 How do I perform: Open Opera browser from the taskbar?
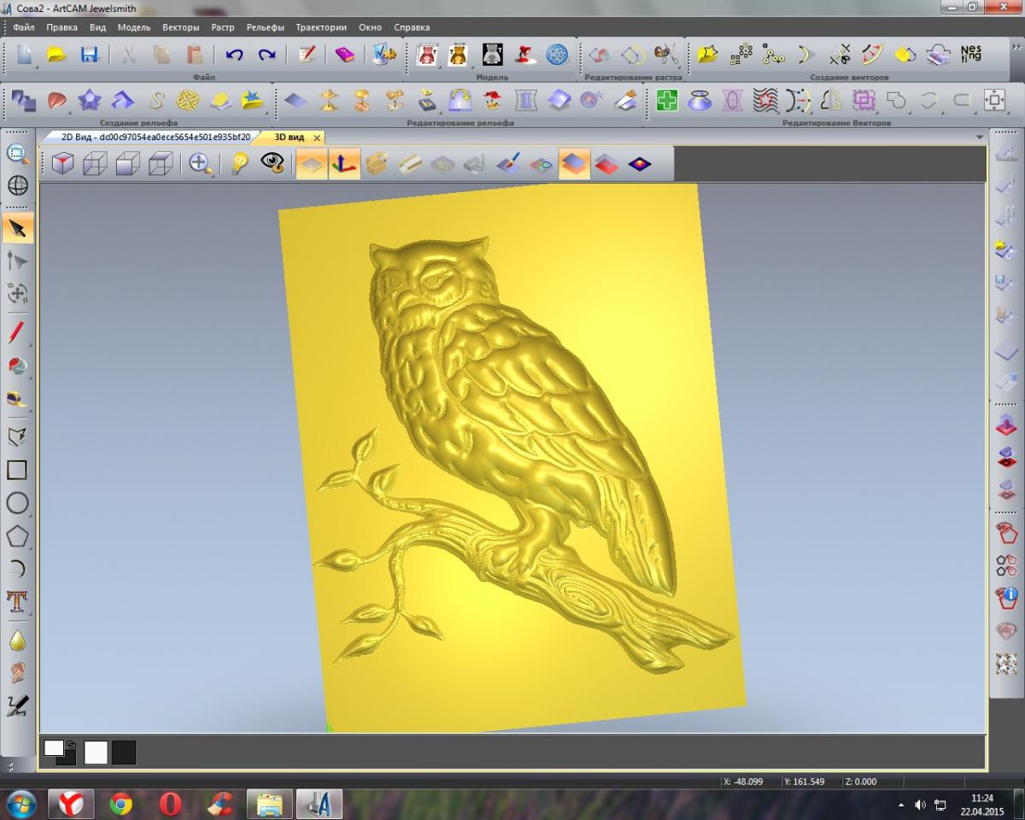170,804
